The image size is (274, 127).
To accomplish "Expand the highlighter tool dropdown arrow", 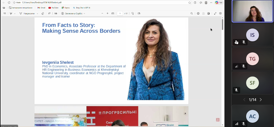I will [x=15, y=13].
